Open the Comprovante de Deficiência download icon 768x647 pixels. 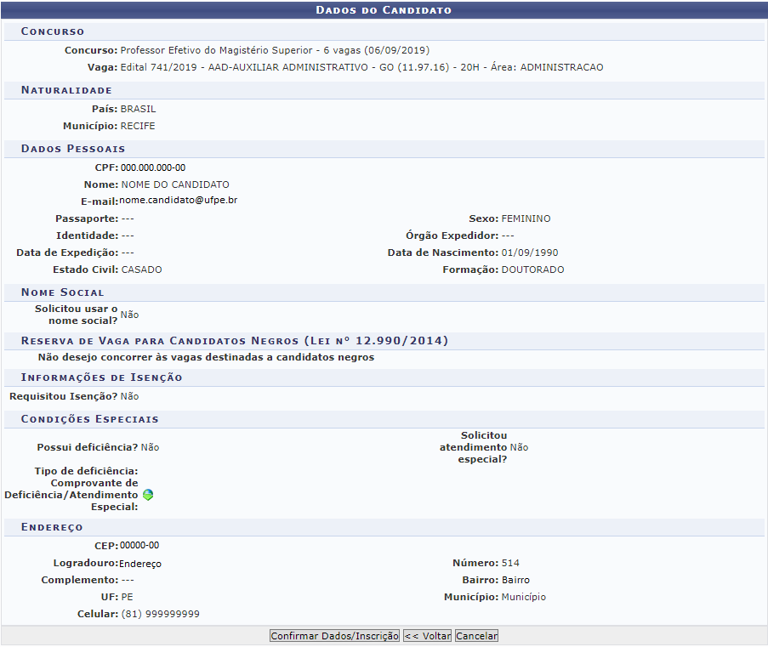[x=148, y=495]
